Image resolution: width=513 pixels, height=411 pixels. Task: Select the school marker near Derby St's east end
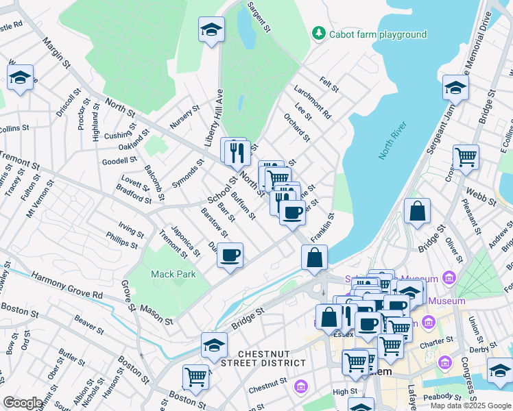[x=499, y=371]
